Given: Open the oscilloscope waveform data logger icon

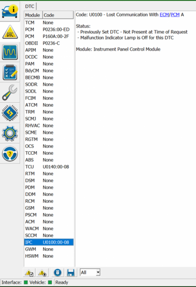Looking at the screenshot, I should click(10, 52).
